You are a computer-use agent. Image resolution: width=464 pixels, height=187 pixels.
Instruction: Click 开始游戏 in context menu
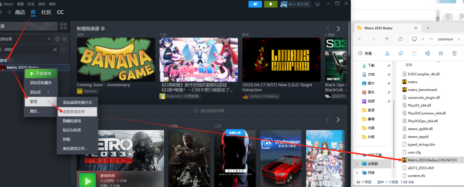click(x=40, y=73)
